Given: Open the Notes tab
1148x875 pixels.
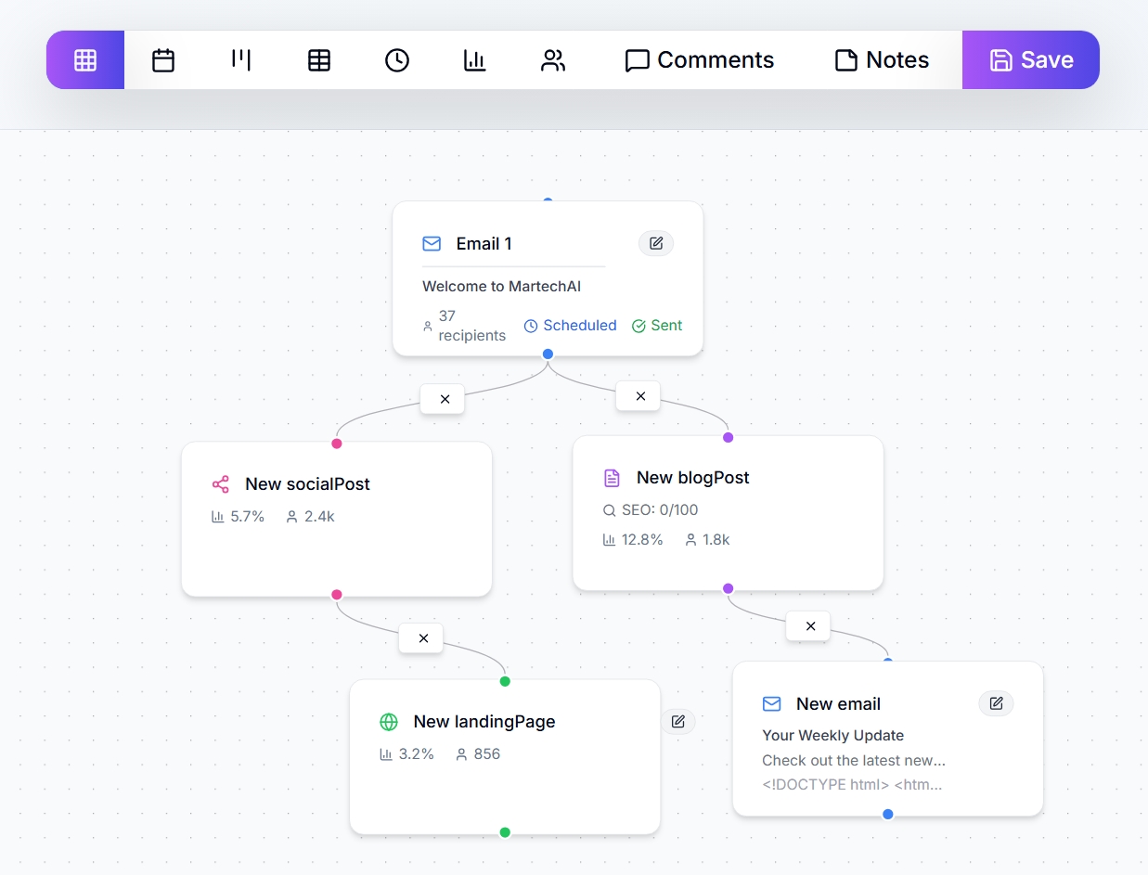Looking at the screenshot, I should pos(882,60).
